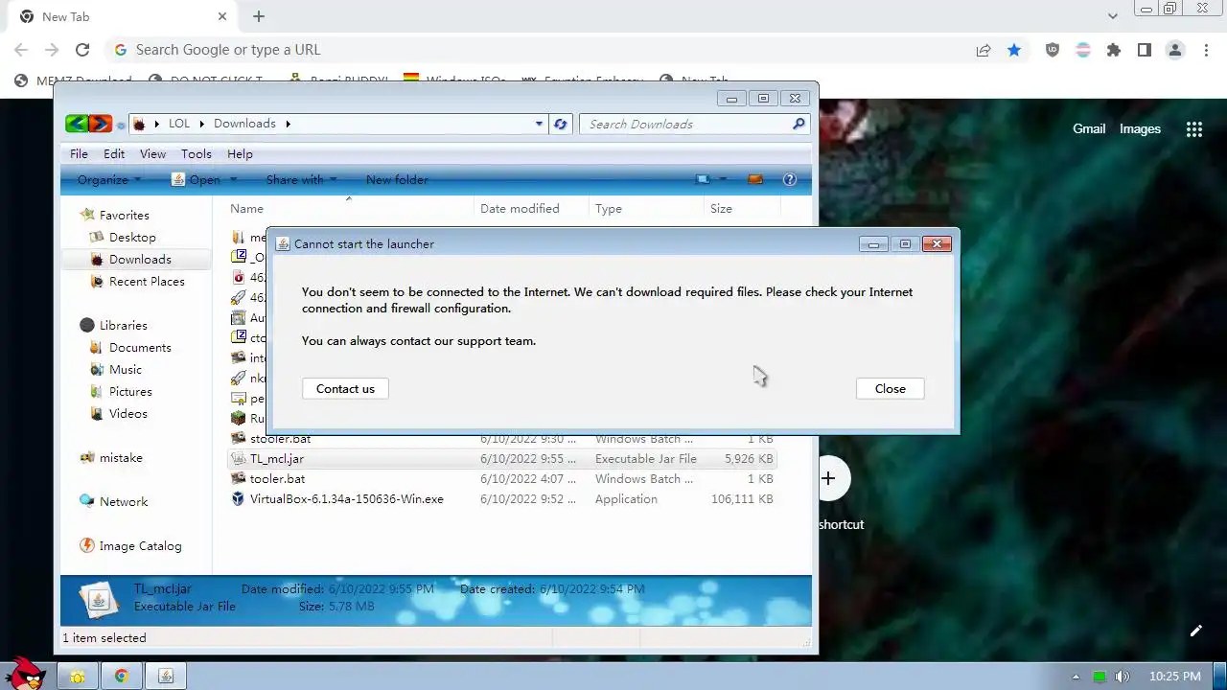This screenshot has width=1227, height=690.
Task: Click the Angry Birds start button
Action: (x=23, y=674)
